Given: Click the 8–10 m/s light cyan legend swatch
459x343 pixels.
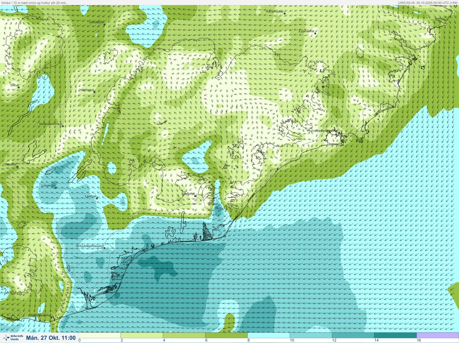Looking at the screenshot, I should pos(269,335).
